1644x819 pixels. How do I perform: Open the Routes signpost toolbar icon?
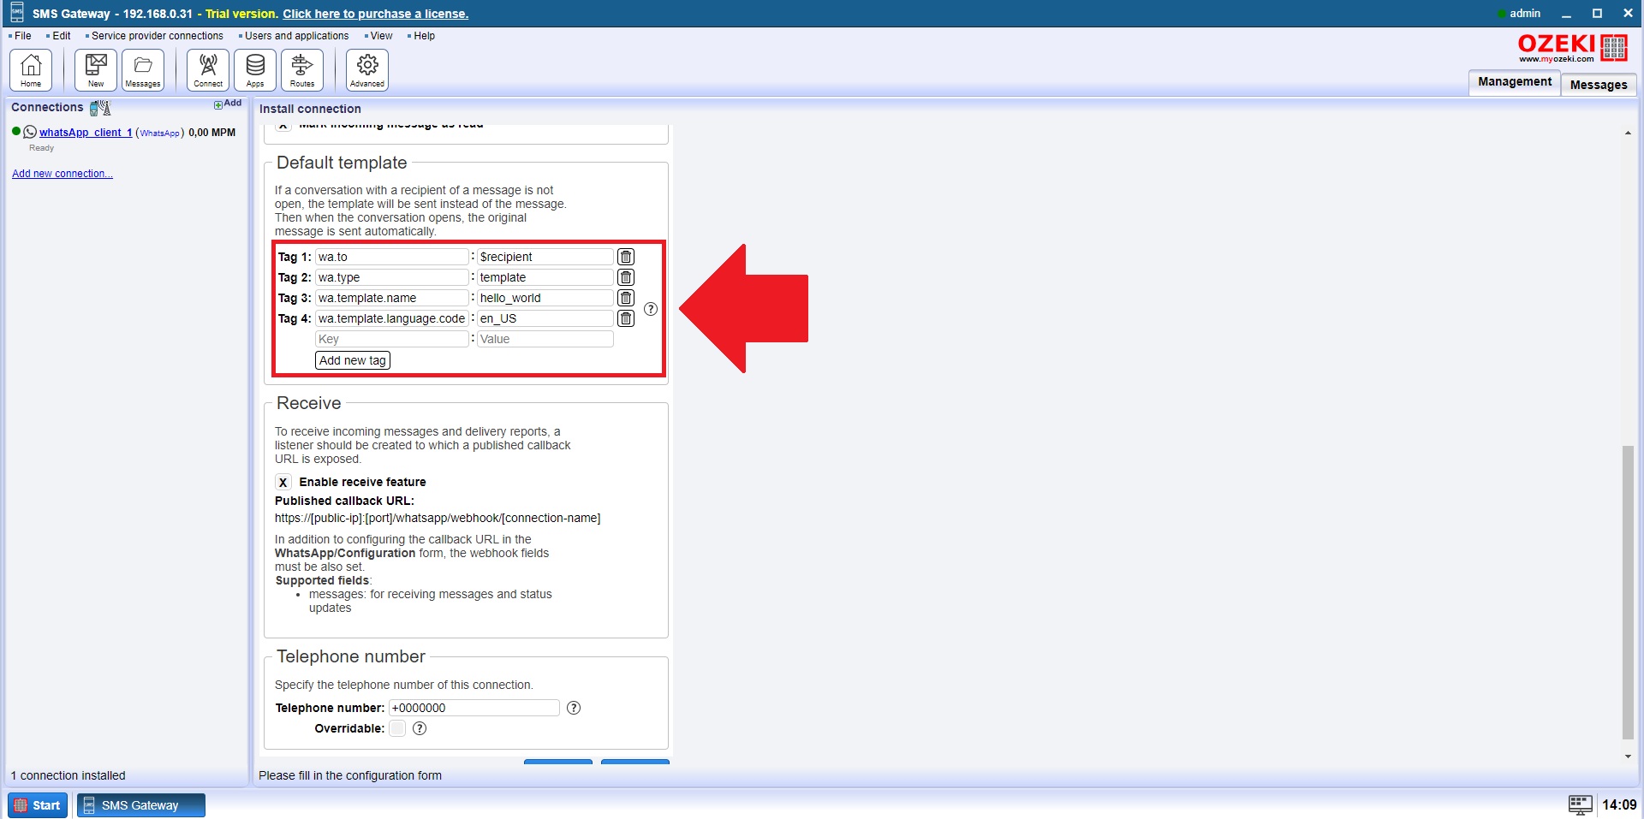(x=302, y=69)
